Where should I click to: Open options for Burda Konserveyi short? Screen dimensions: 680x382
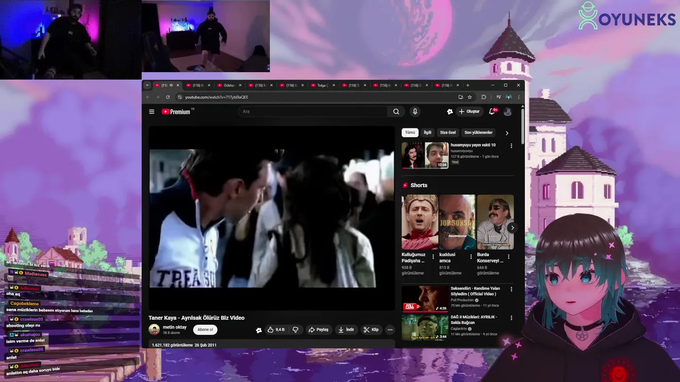[508, 257]
